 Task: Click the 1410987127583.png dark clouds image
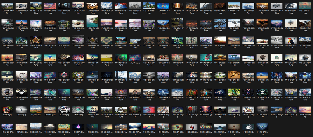point(49,127)
